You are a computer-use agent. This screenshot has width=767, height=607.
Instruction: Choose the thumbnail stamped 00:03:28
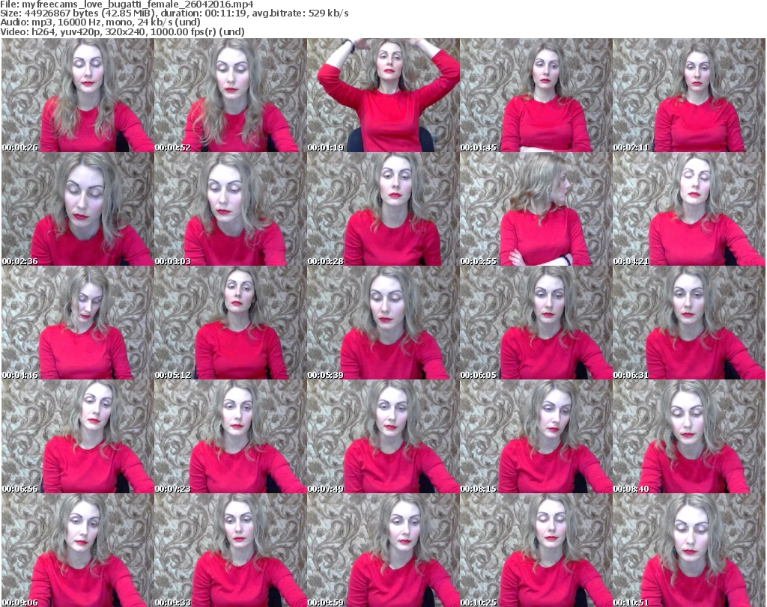(x=383, y=209)
